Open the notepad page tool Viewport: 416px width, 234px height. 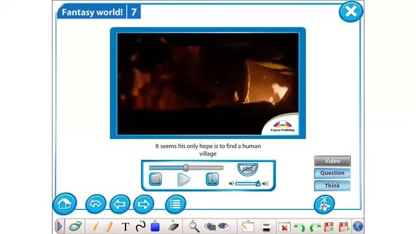click(x=248, y=227)
